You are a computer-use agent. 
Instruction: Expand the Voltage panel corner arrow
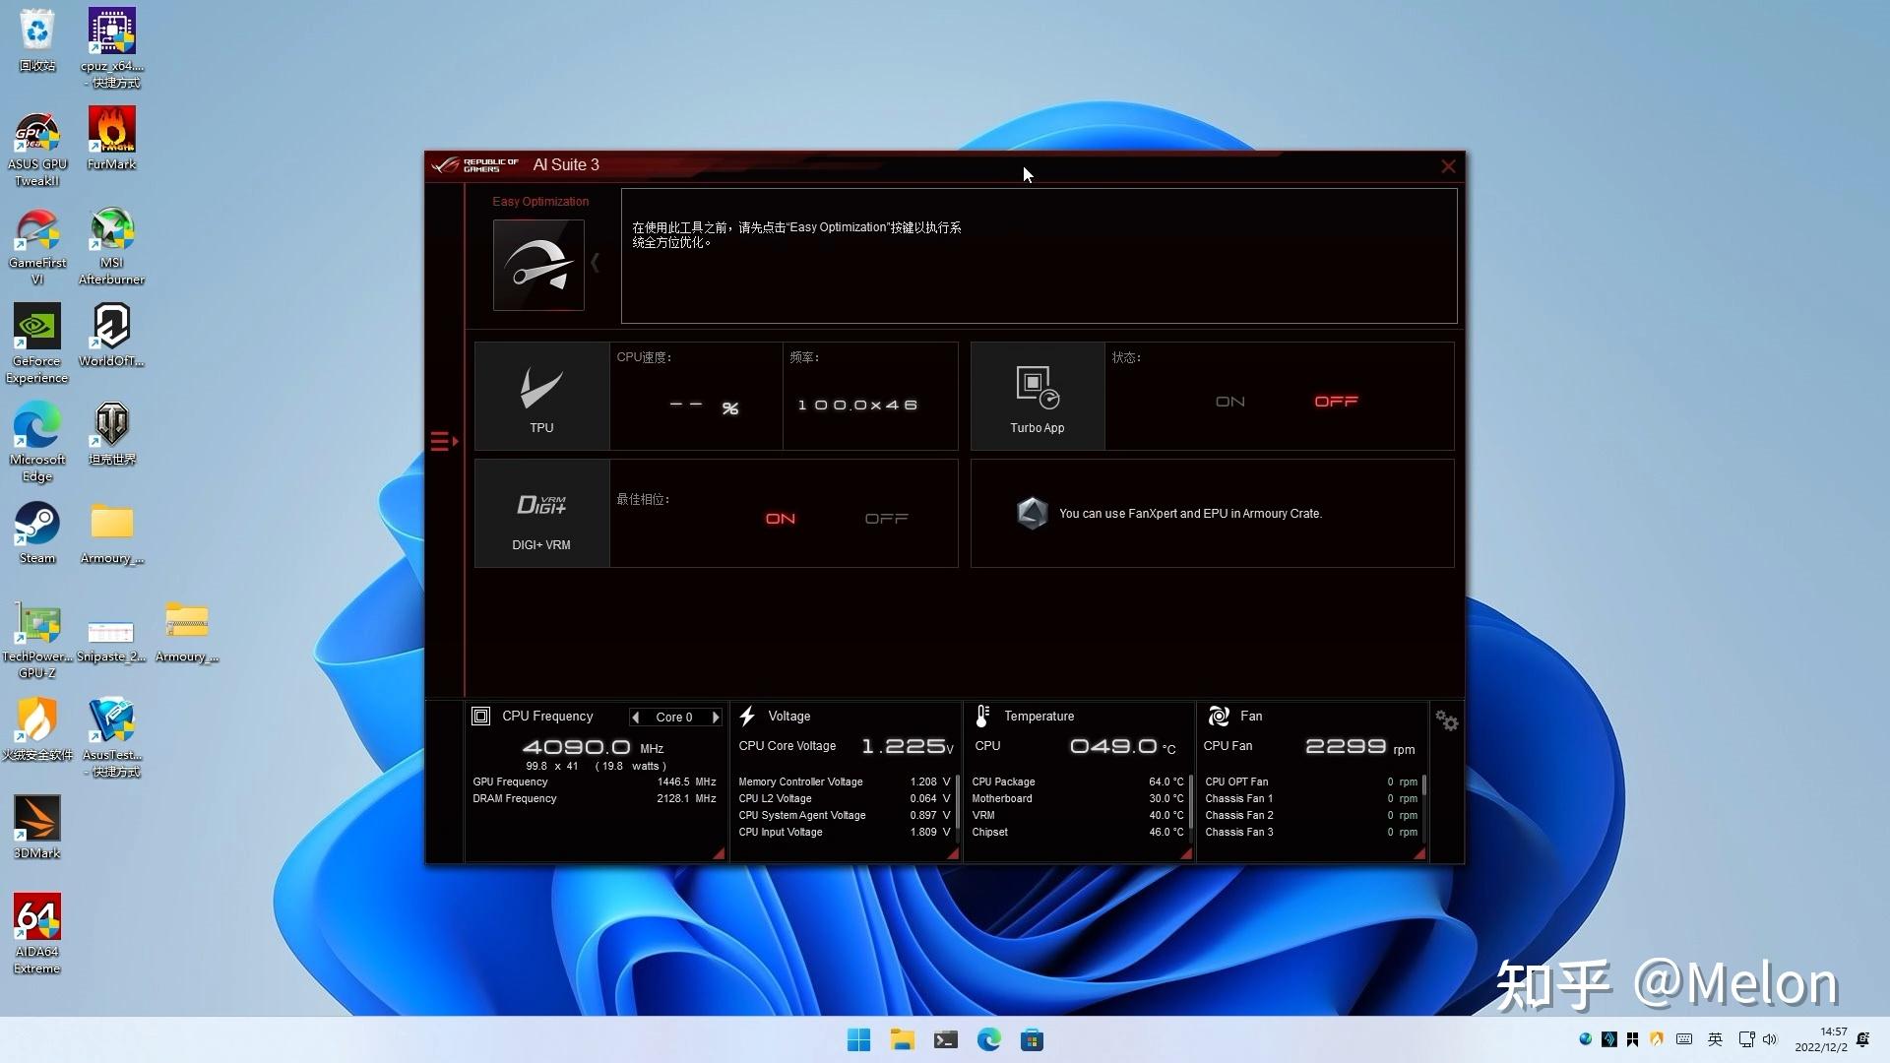952,854
